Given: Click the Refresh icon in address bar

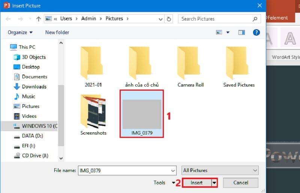Looking at the screenshot, I should tap(169, 19).
